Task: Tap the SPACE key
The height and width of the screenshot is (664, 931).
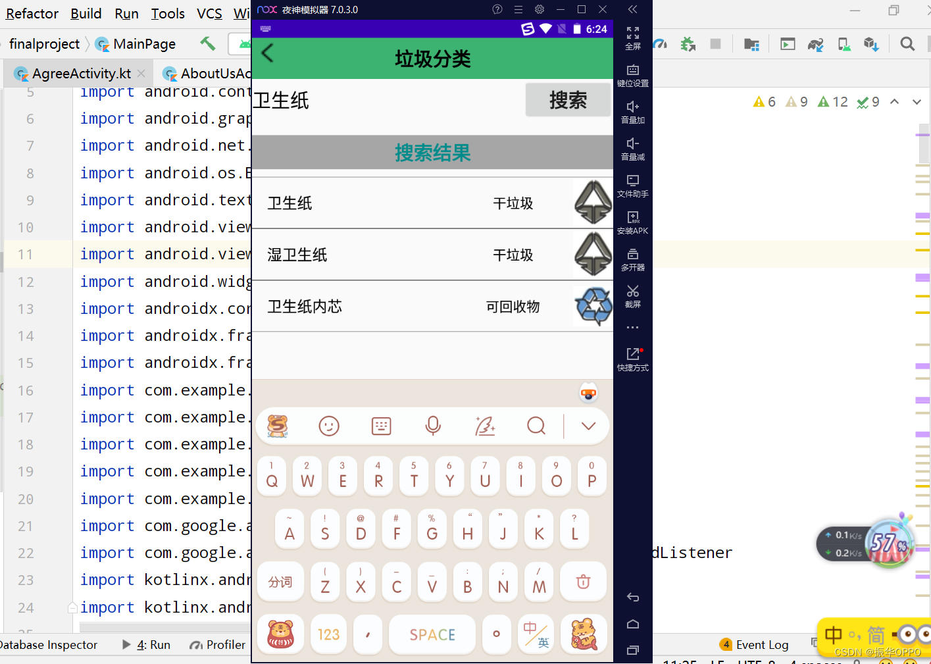Action: [x=432, y=634]
